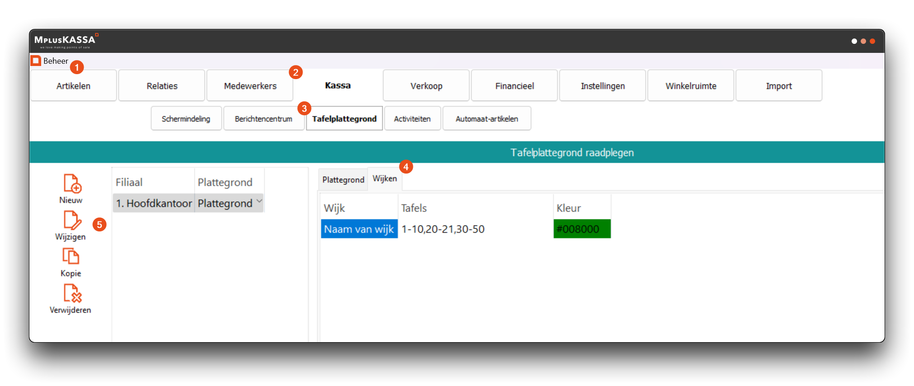
Task: Click the MplusKASSA logo
Action: [66, 41]
